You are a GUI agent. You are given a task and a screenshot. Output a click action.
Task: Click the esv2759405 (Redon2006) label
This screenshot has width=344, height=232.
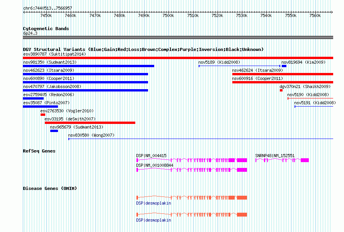coord(49,95)
